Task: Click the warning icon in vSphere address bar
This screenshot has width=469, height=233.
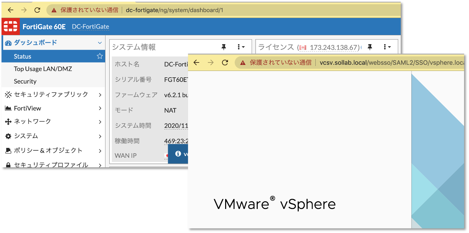Action: [243, 63]
